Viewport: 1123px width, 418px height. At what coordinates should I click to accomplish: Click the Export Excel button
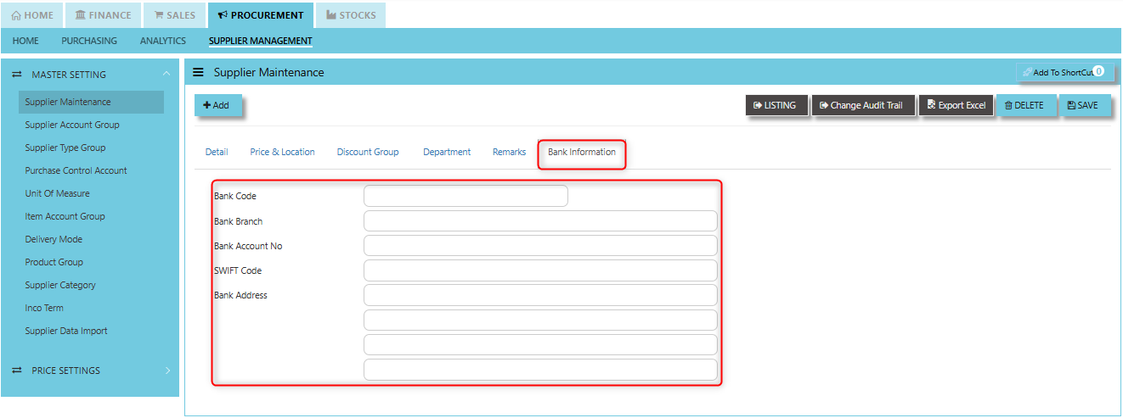(957, 105)
